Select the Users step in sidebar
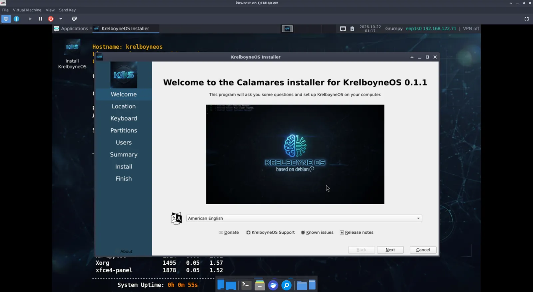 click(x=124, y=142)
